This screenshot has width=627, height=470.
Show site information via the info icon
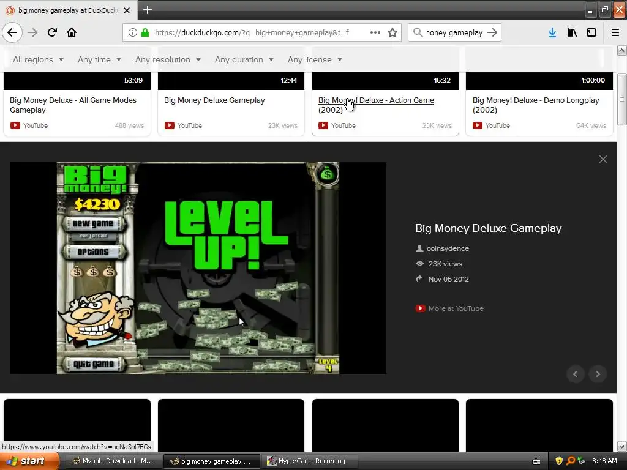[x=133, y=32]
